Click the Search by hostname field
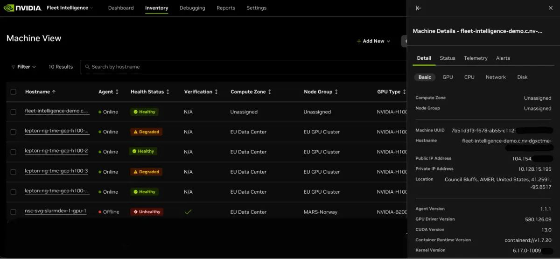Image resolution: width=560 pixels, height=259 pixels. (243, 67)
